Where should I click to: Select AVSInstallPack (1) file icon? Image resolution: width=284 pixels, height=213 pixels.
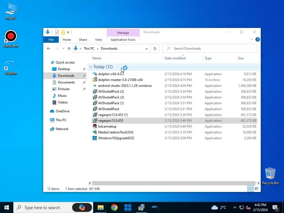[x=95, y=103]
